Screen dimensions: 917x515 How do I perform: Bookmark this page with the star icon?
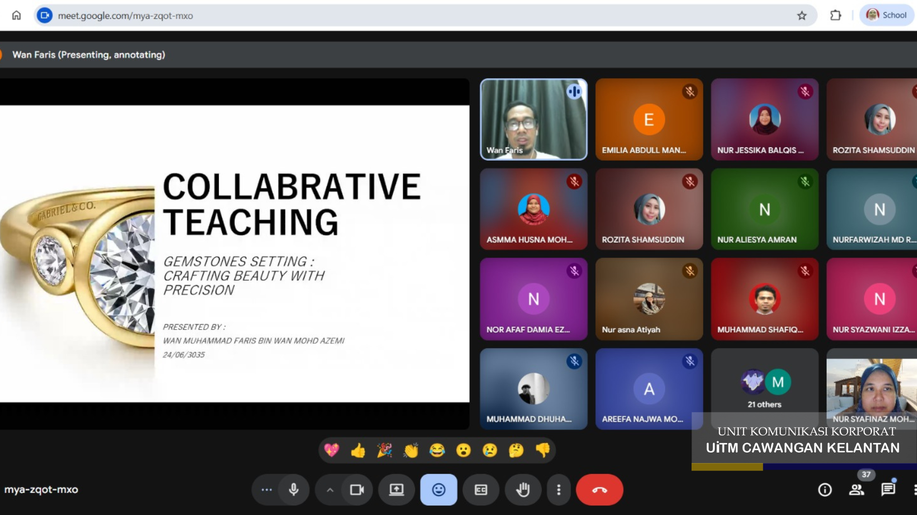coord(802,15)
